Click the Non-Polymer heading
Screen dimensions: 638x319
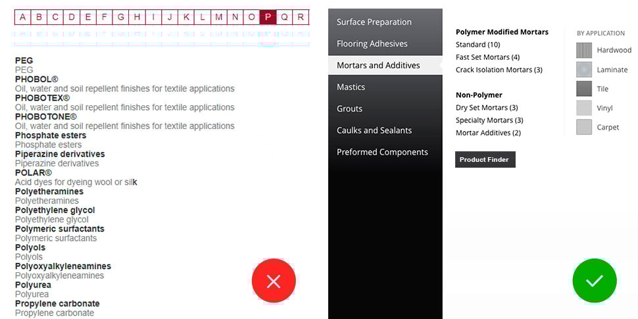(479, 95)
